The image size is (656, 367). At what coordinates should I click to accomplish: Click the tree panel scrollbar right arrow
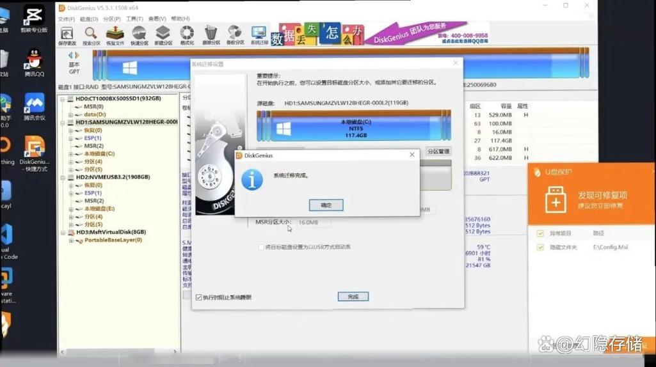(x=175, y=352)
